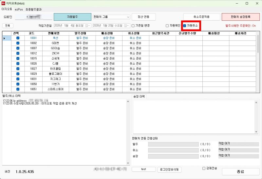Screen dimensions: 262x179
Task: Select the 발주 준비 cell in 신세계 row
Action: (x=82, y=58)
